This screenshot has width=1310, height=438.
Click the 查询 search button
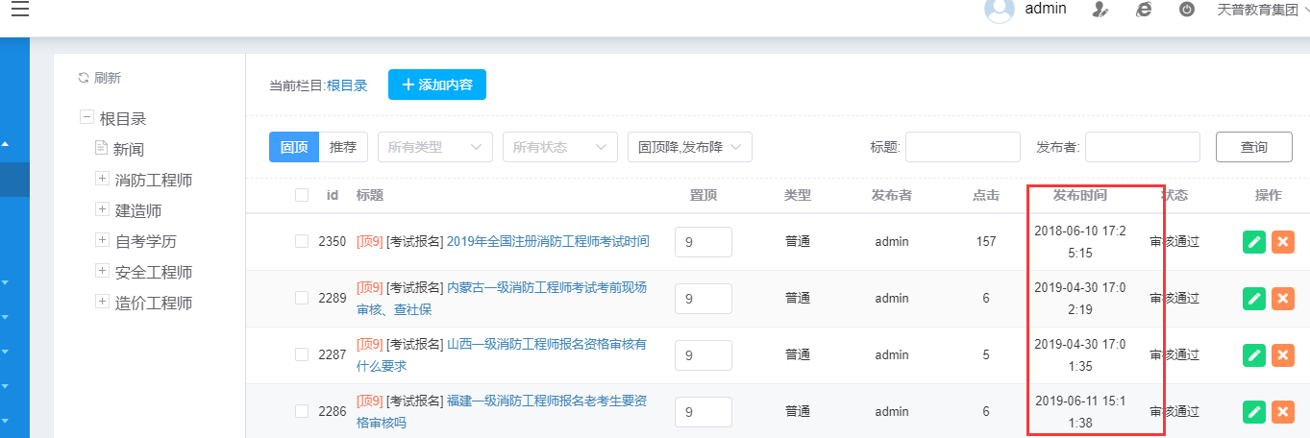[x=1254, y=147]
